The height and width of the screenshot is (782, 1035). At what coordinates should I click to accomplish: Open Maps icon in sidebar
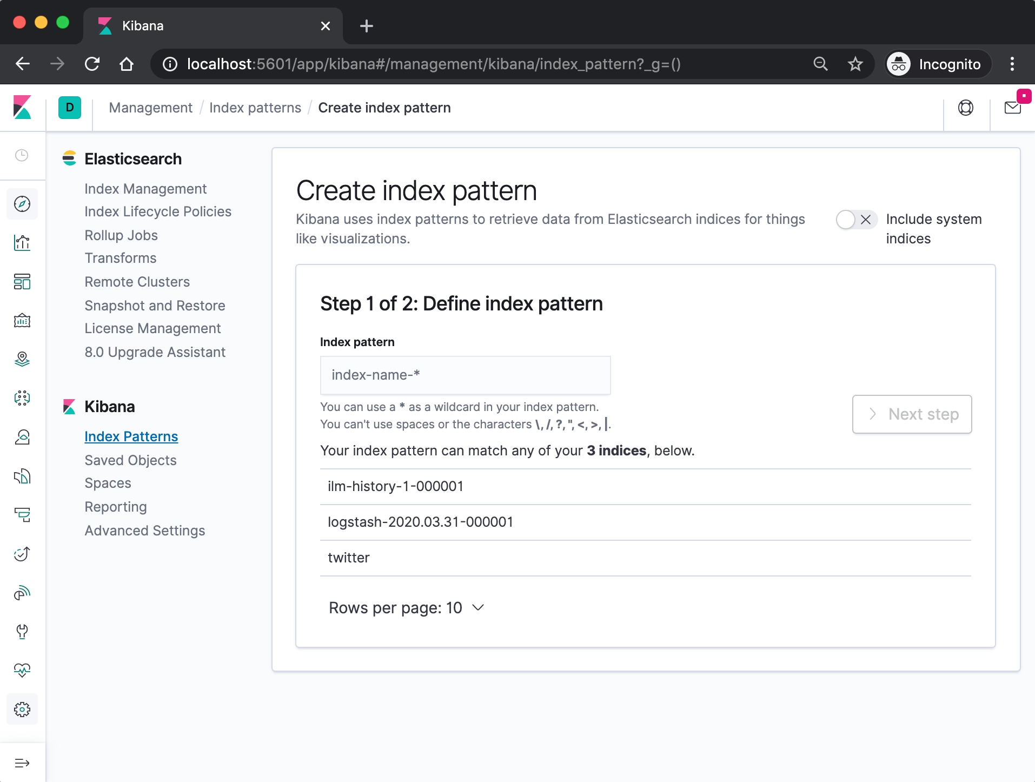(x=22, y=360)
